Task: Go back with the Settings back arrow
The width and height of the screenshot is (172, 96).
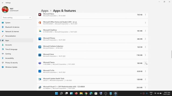Action: (3, 3)
